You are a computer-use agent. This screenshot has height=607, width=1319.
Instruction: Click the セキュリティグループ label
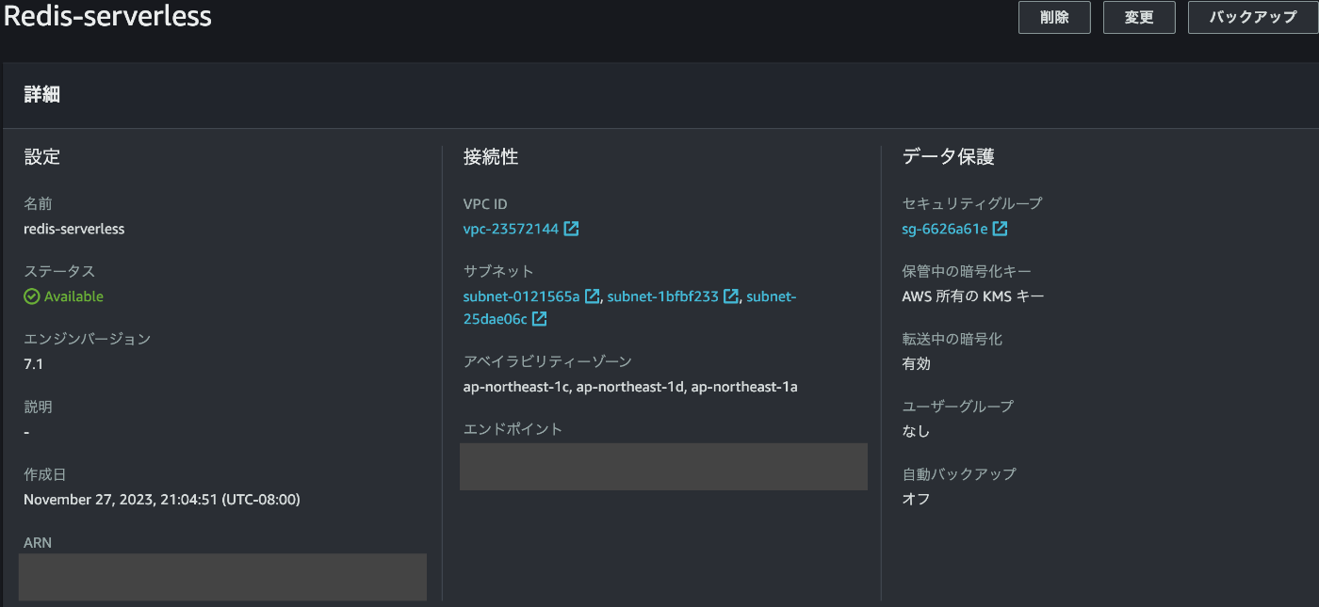pos(972,203)
